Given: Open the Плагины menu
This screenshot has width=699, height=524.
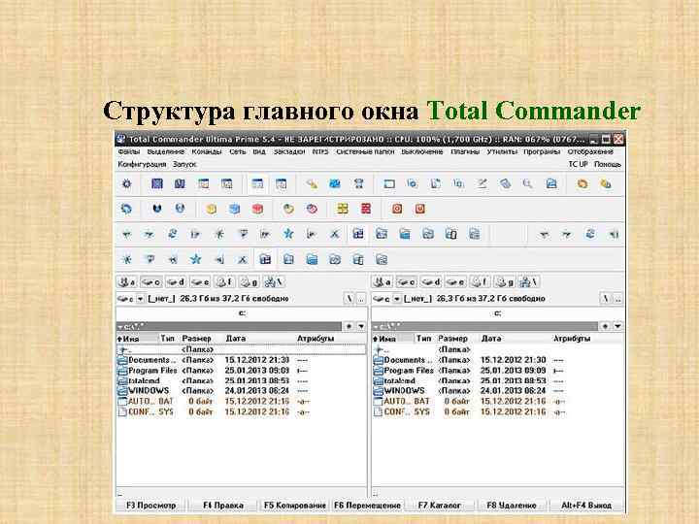Looking at the screenshot, I should pos(465,151).
